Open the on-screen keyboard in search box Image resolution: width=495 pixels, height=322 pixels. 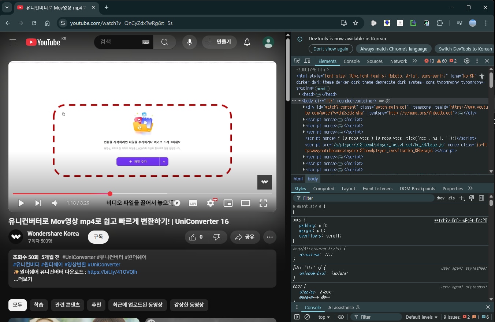coord(146,42)
